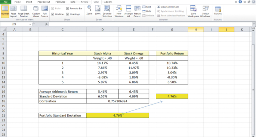
Task: Click View Side by Side
Action: (168, 7)
